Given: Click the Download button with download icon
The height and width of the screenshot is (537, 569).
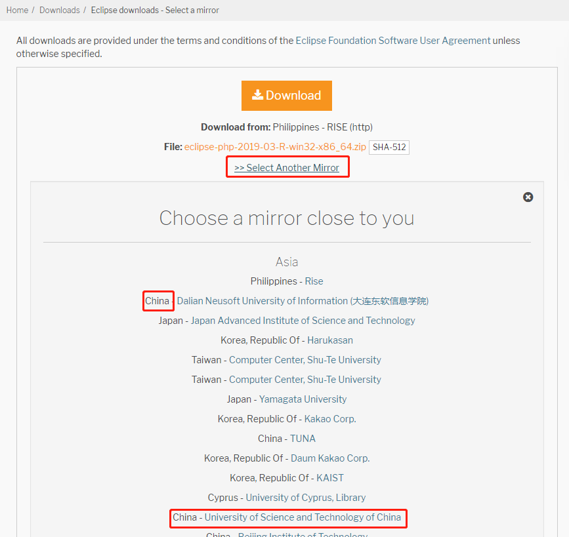Looking at the screenshot, I should pyautogui.click(x=286, y=95).
